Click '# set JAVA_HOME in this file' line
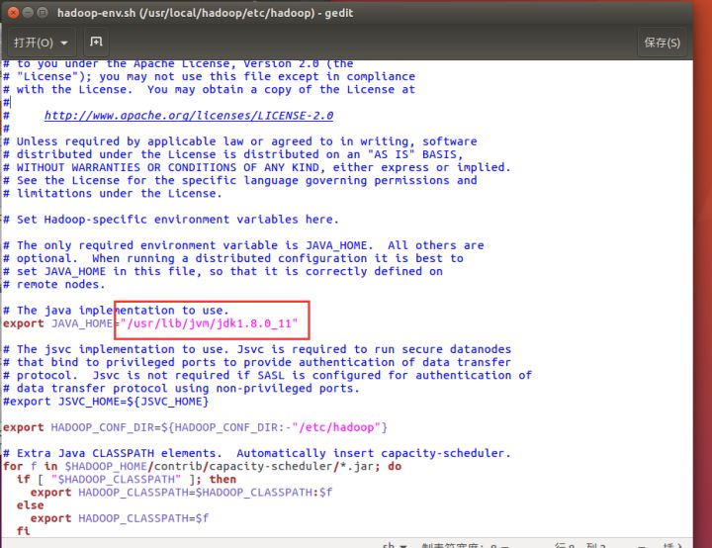 [222, 272]
